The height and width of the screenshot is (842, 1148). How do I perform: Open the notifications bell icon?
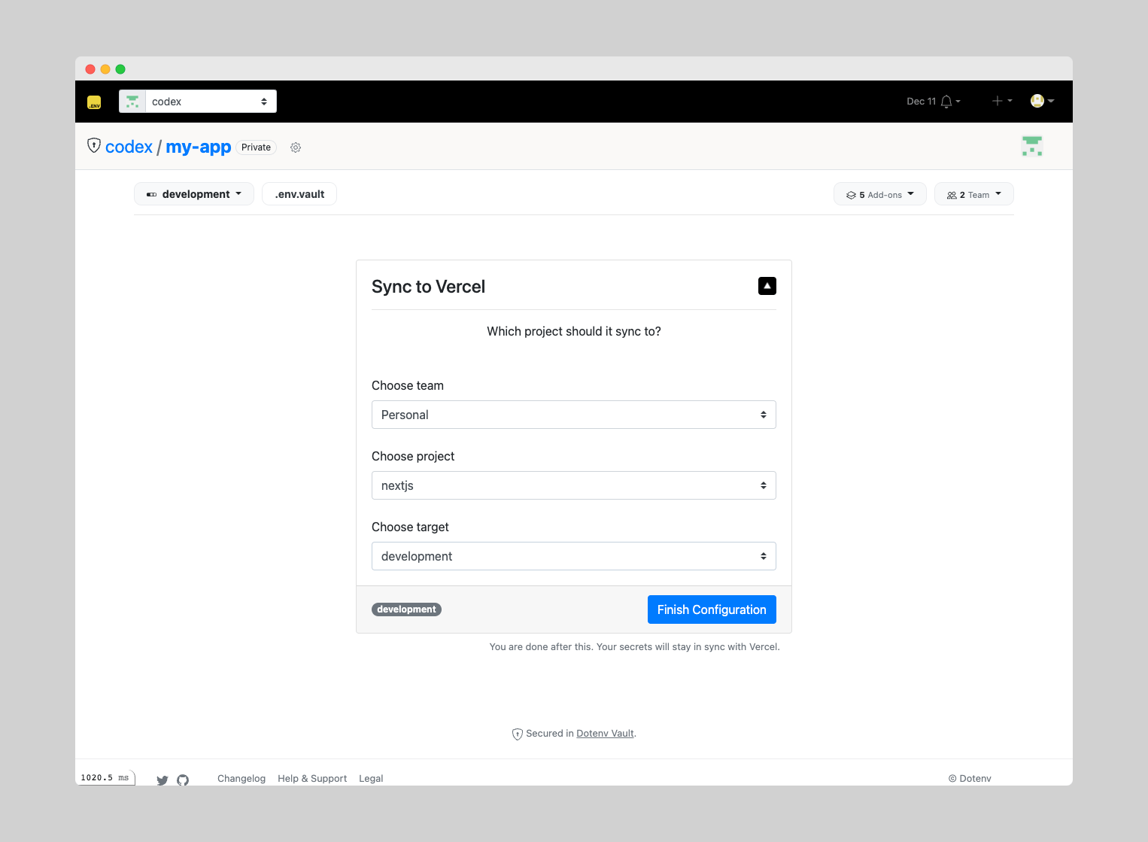pyautogui.click(x=946, y=102)
